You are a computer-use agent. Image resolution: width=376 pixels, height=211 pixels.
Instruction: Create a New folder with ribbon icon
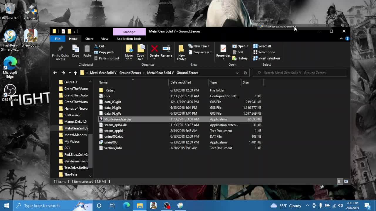point(181,50)
